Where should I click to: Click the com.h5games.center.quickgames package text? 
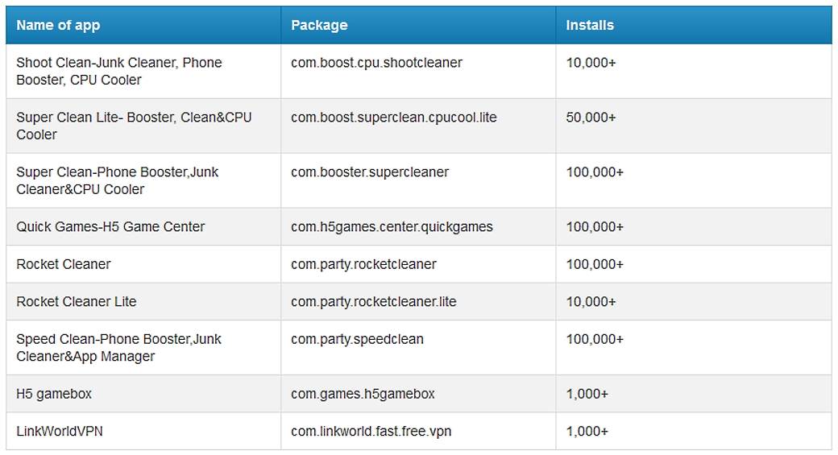click(x=392, y=227)
